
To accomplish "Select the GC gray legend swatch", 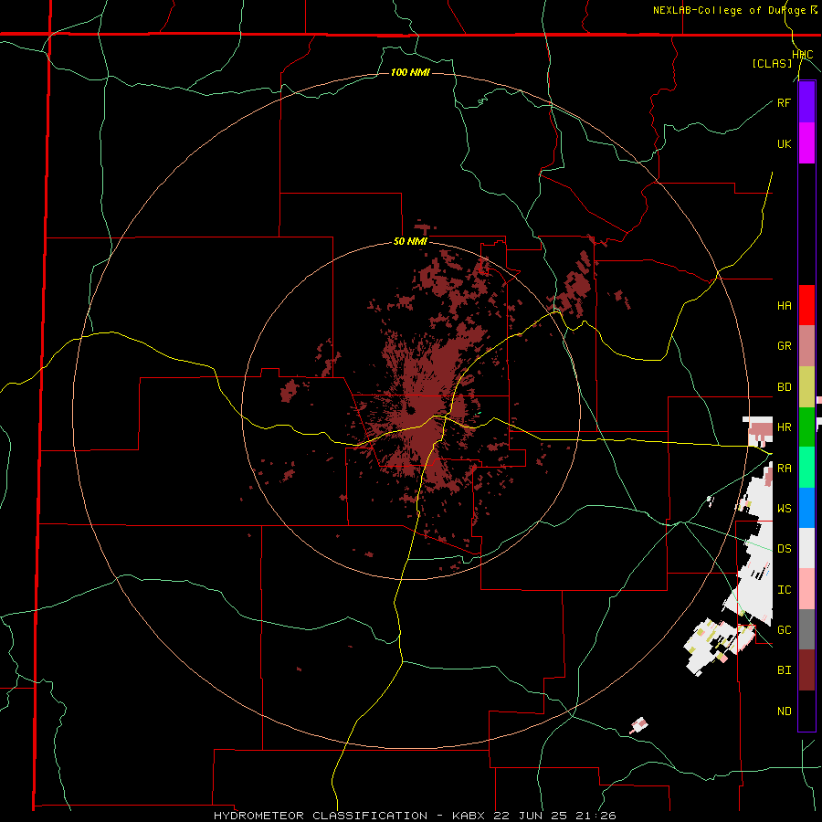I will [x=806, y=629].
